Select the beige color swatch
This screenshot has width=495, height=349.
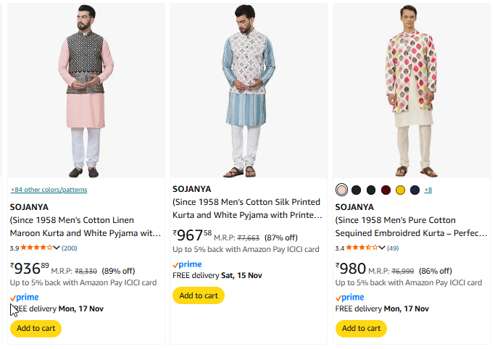pos(342,190)
